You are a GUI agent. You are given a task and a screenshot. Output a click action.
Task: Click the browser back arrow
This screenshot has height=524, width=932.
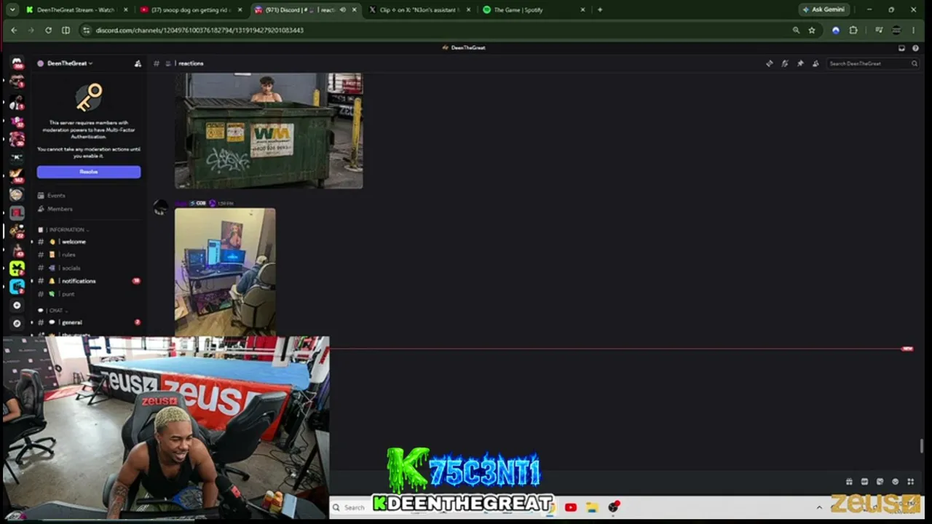(x=14, y=30)
